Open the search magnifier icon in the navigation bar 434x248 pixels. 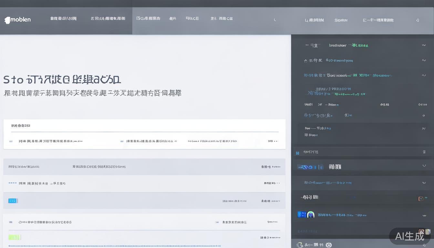pos(274,19)
